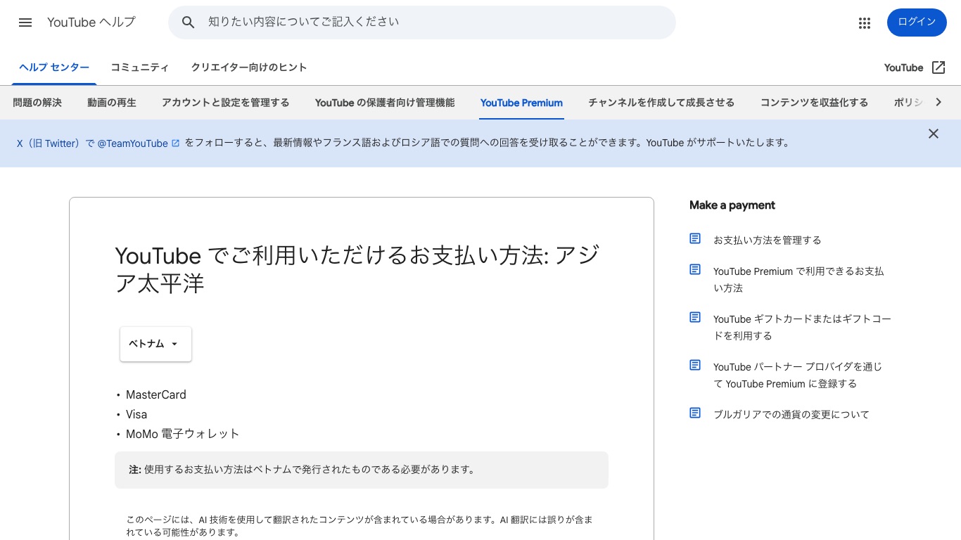This screenshot has height=540, width=961.
Task: Open the お支払い方法を管理する article
Action: click(x=767, y=240)
